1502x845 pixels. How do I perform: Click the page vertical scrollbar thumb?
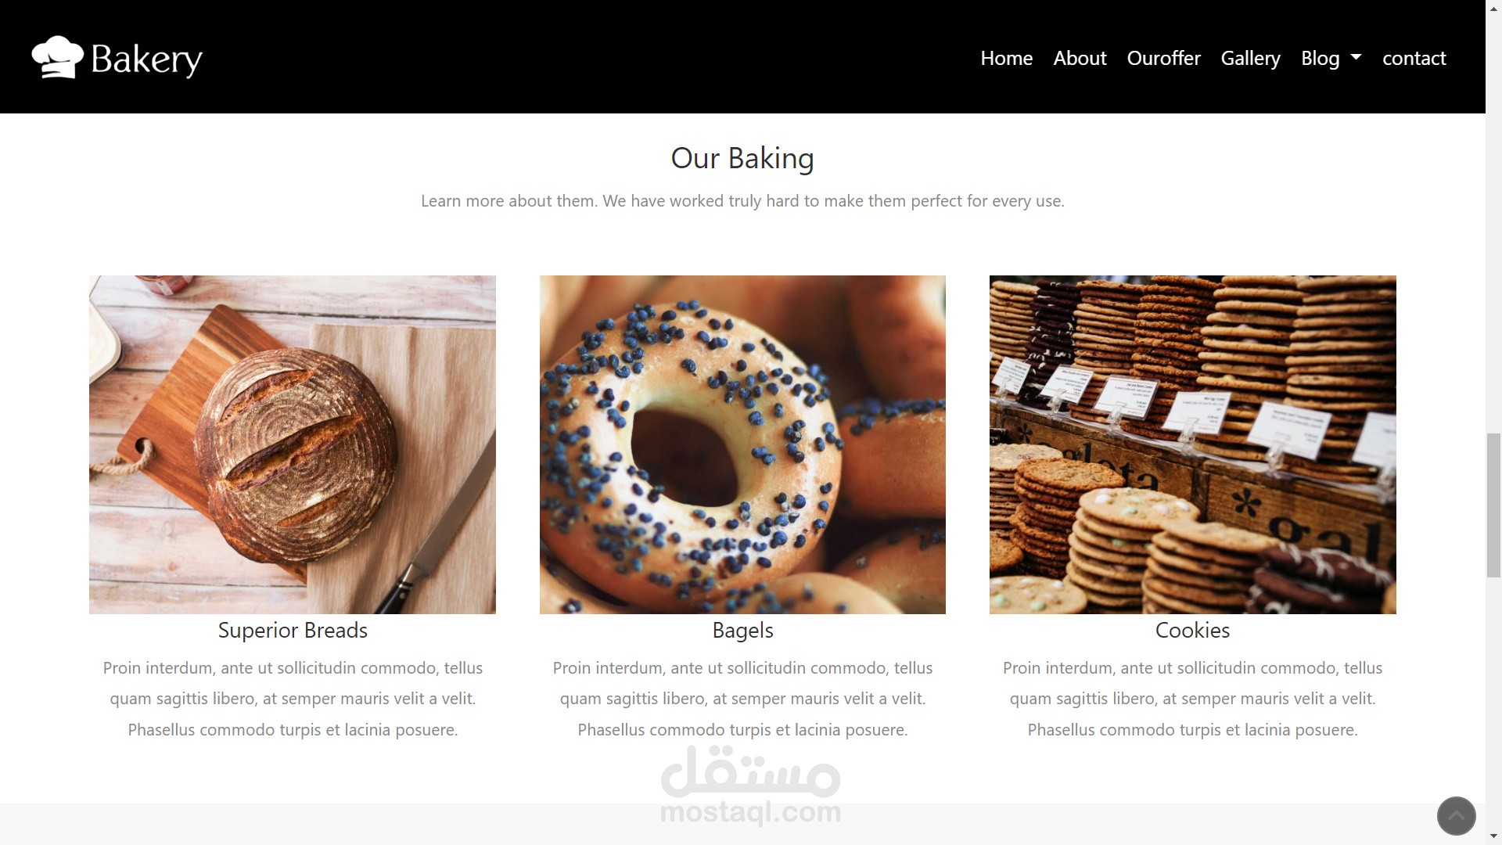(1493, 505)
